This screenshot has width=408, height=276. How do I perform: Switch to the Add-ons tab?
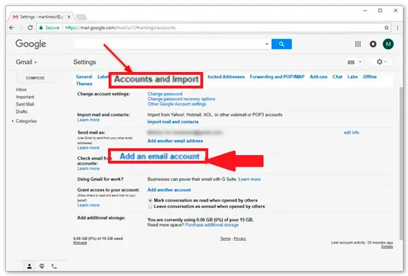pyautogui.click(x=318, y=77)
